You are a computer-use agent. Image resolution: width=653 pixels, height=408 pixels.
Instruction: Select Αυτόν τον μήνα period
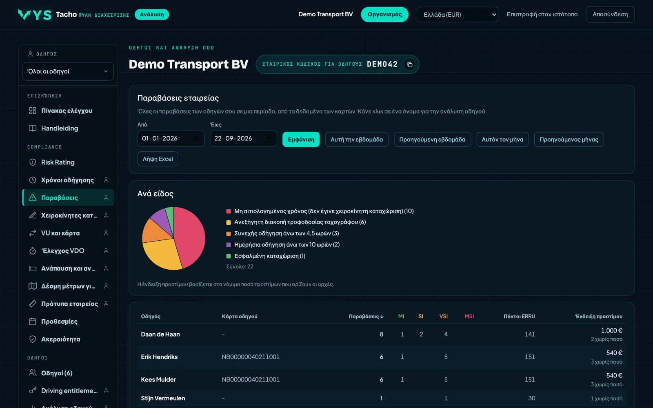tap(502, 140)
